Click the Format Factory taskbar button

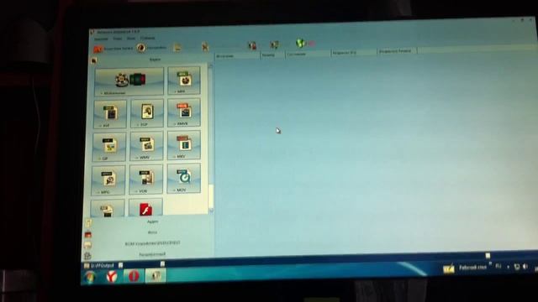pos(156,275)
